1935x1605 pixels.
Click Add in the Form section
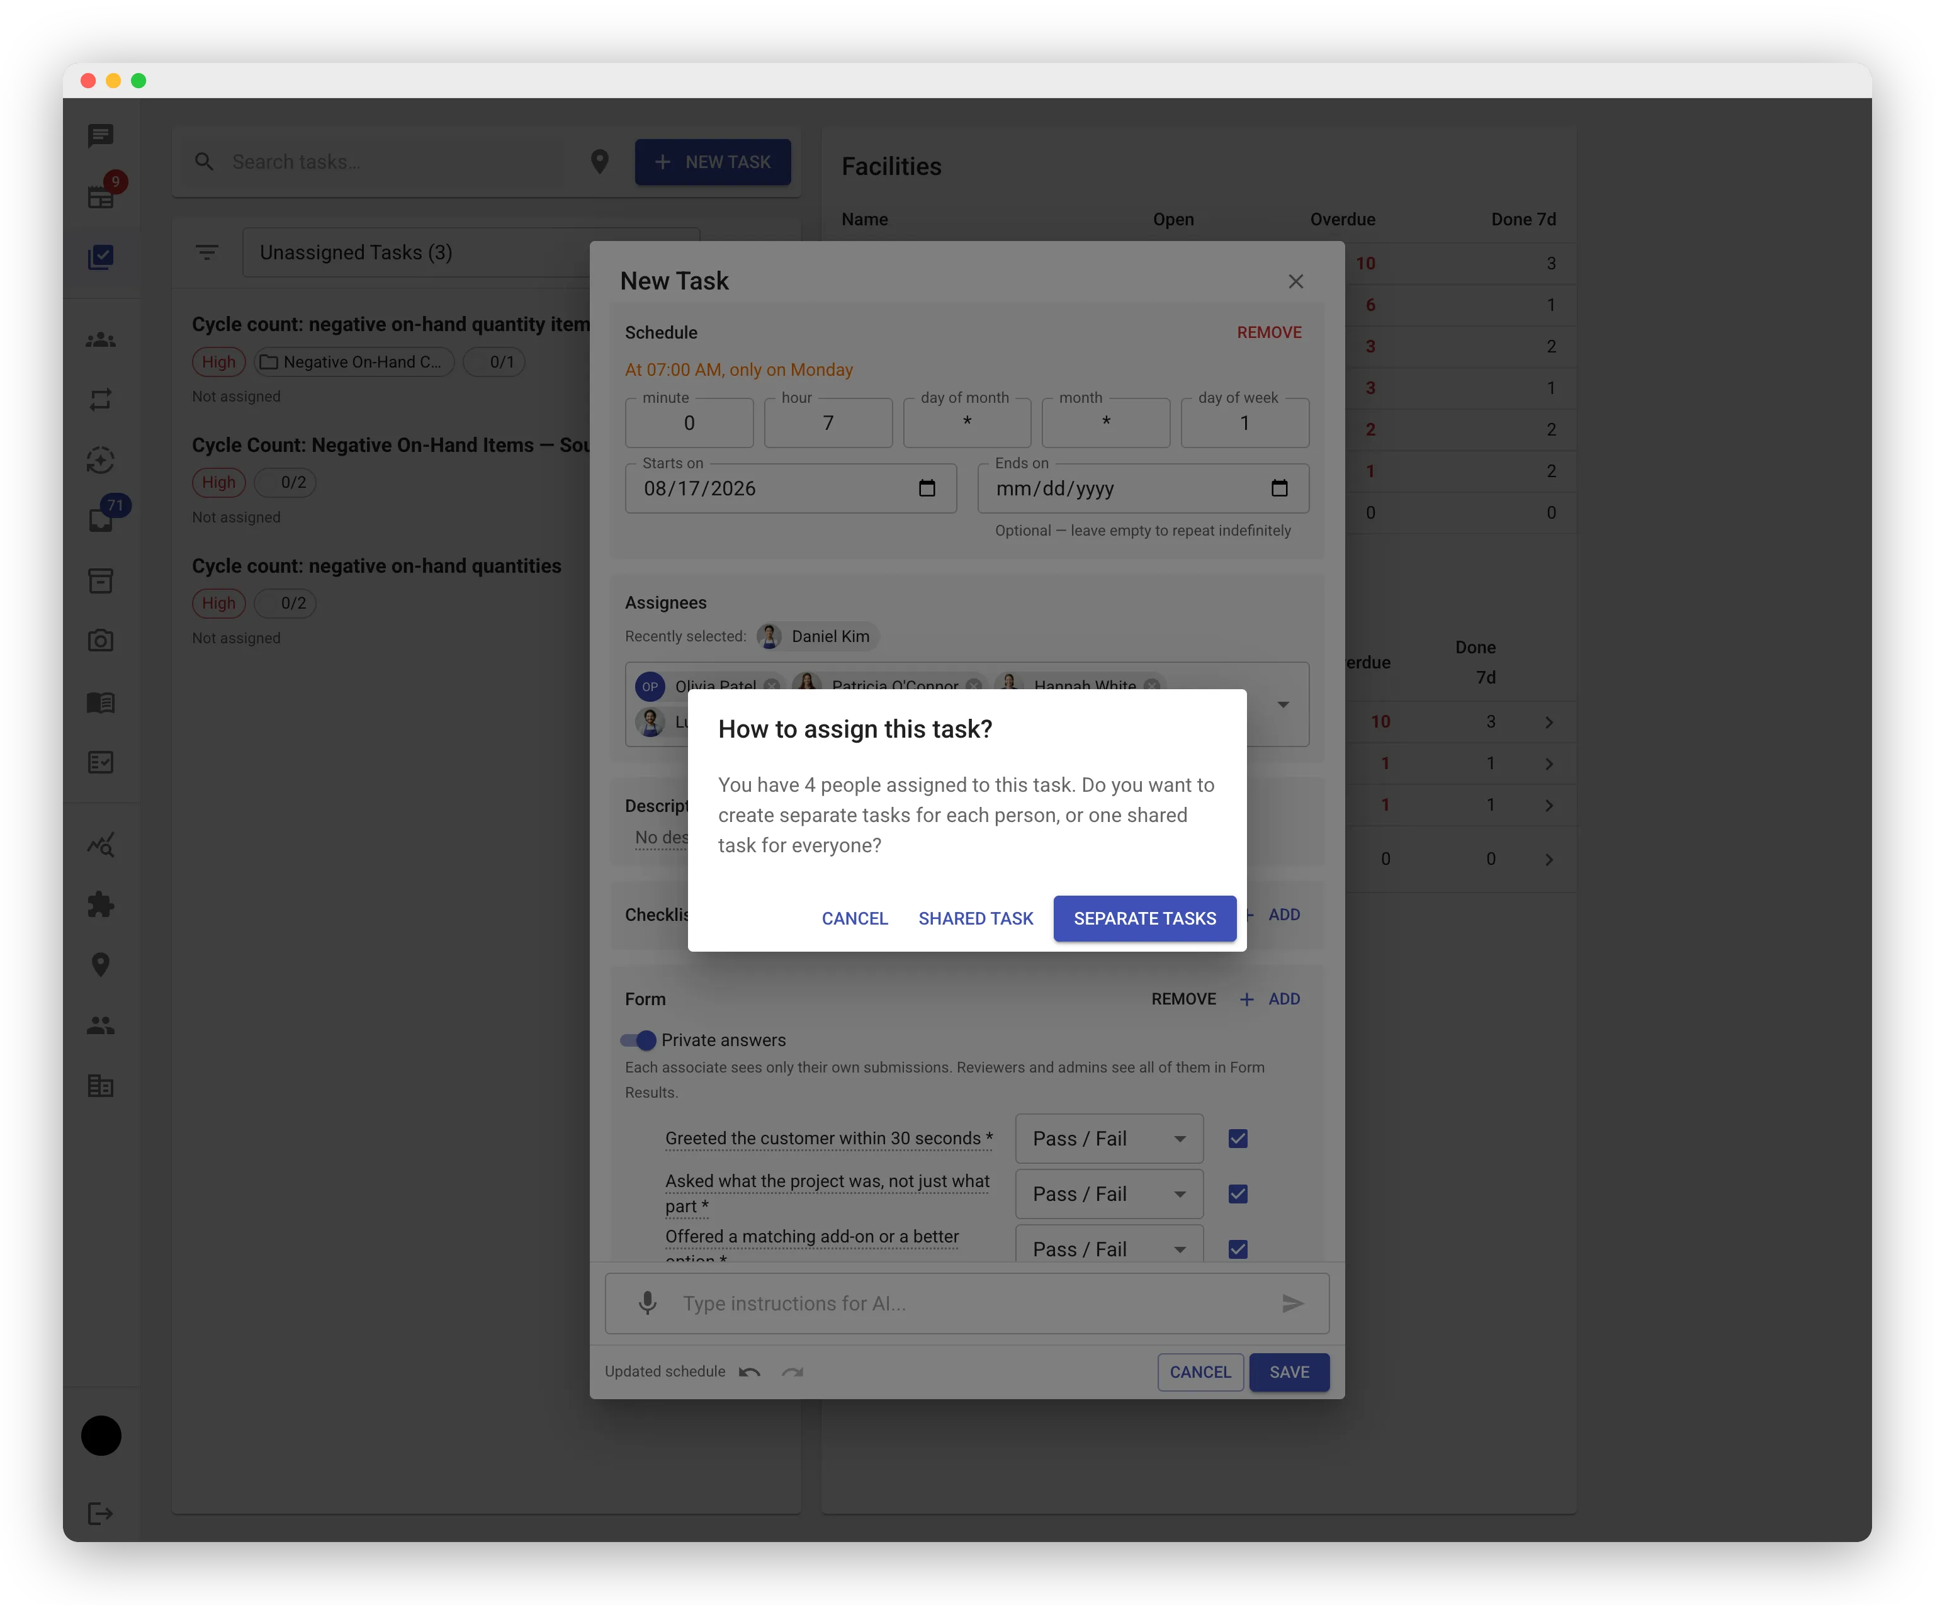point(1270,999)
